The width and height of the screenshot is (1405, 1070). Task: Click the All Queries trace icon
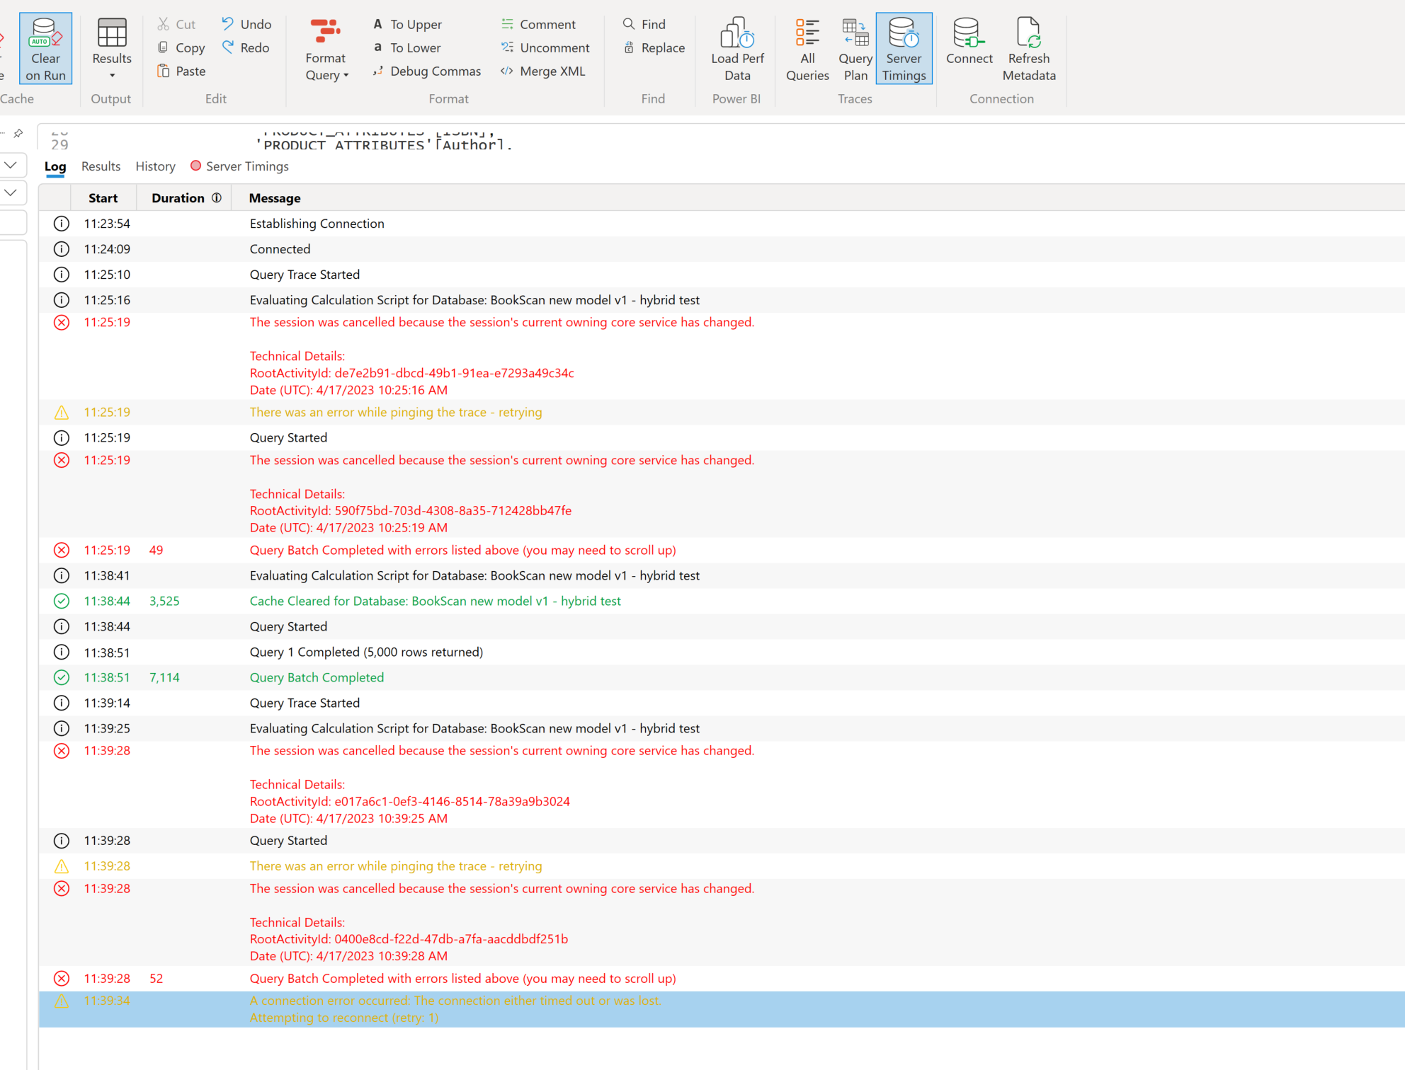click(x=807, y=47)
